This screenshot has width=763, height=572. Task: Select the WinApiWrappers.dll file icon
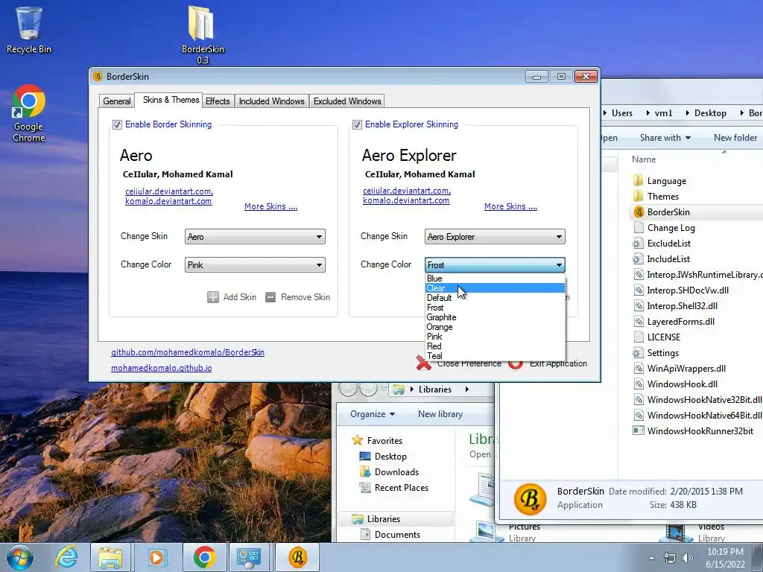click(638, 368)
